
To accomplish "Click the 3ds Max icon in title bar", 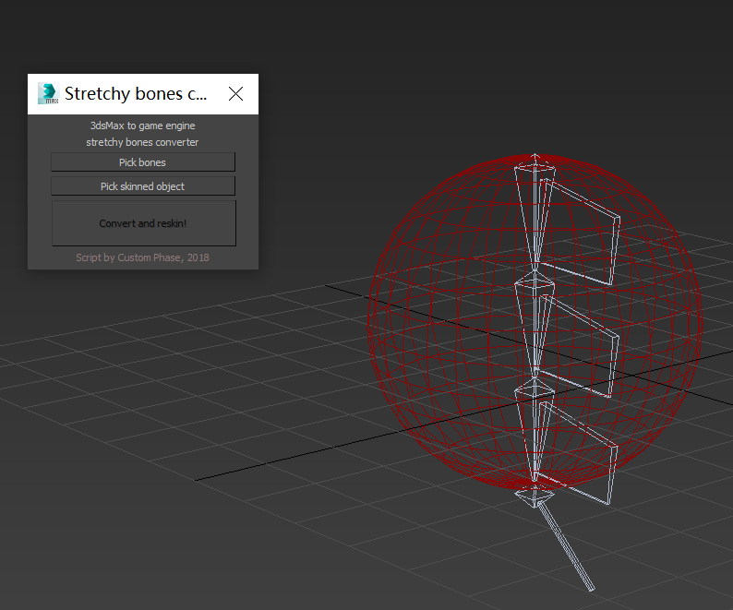I will [48, 93].
